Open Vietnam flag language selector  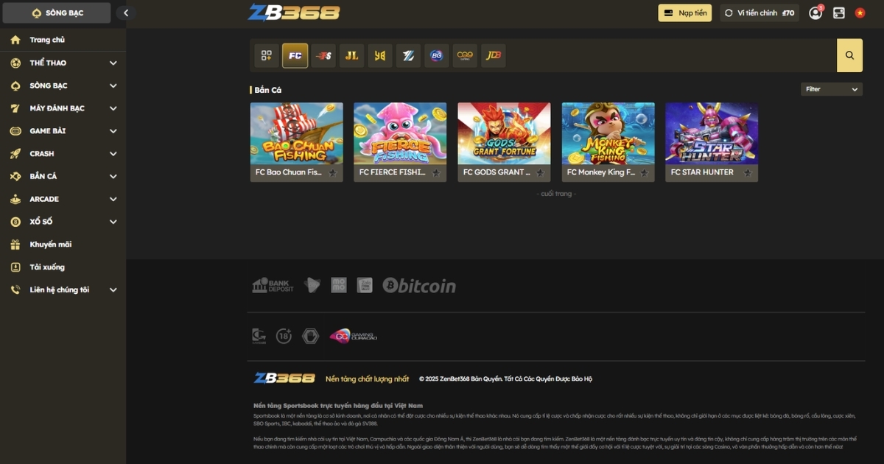pos(860,13)
